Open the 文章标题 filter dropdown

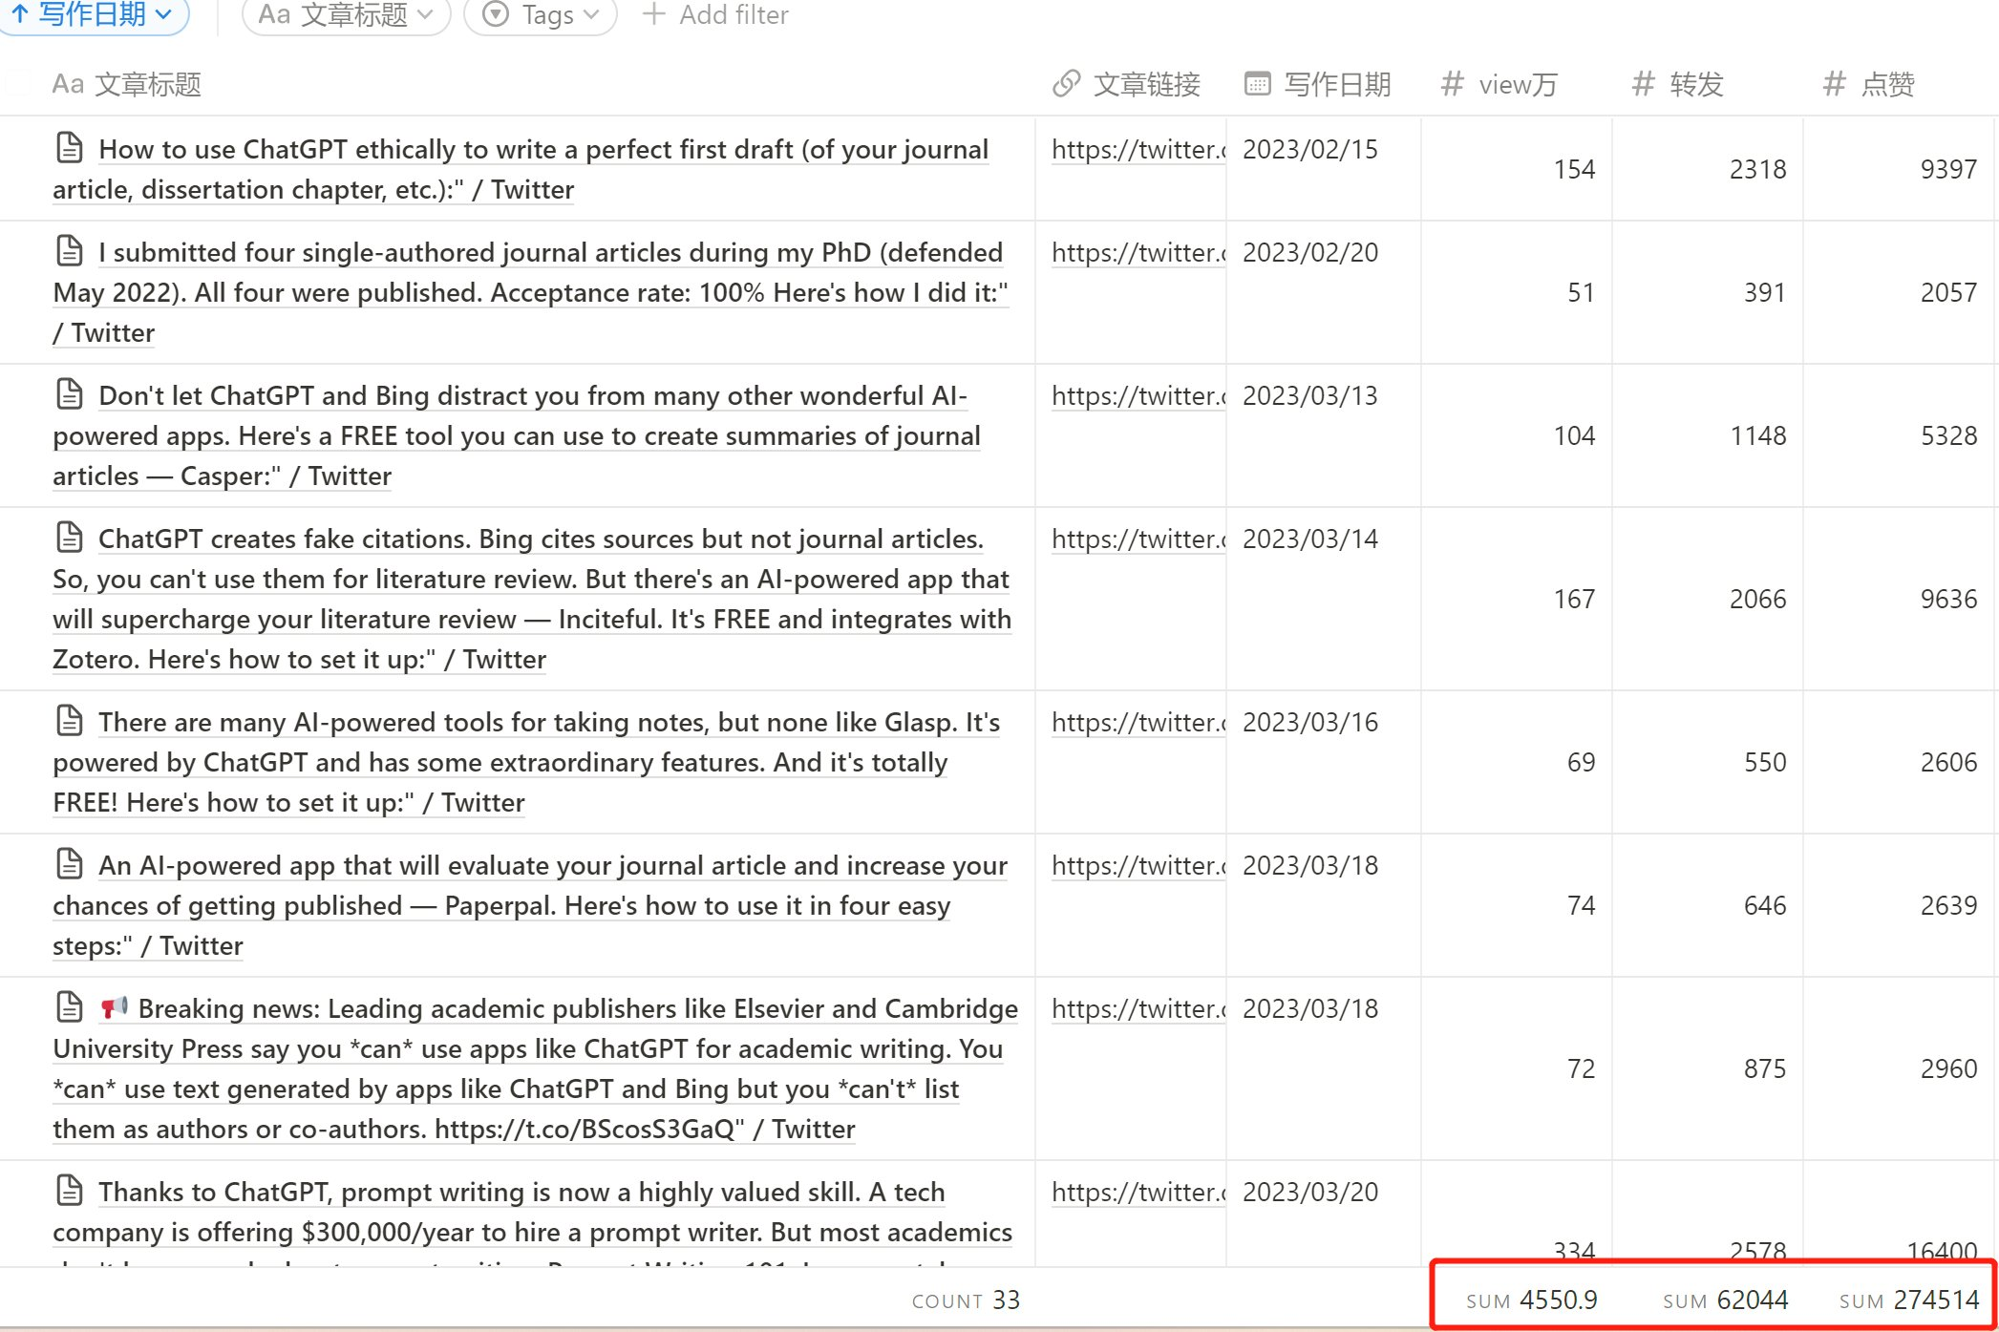tap(346, 15)
